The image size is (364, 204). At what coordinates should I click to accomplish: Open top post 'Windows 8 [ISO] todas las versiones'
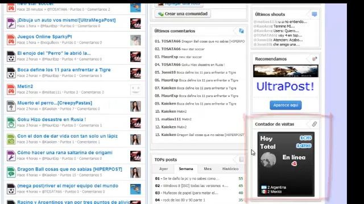[196, 186]
